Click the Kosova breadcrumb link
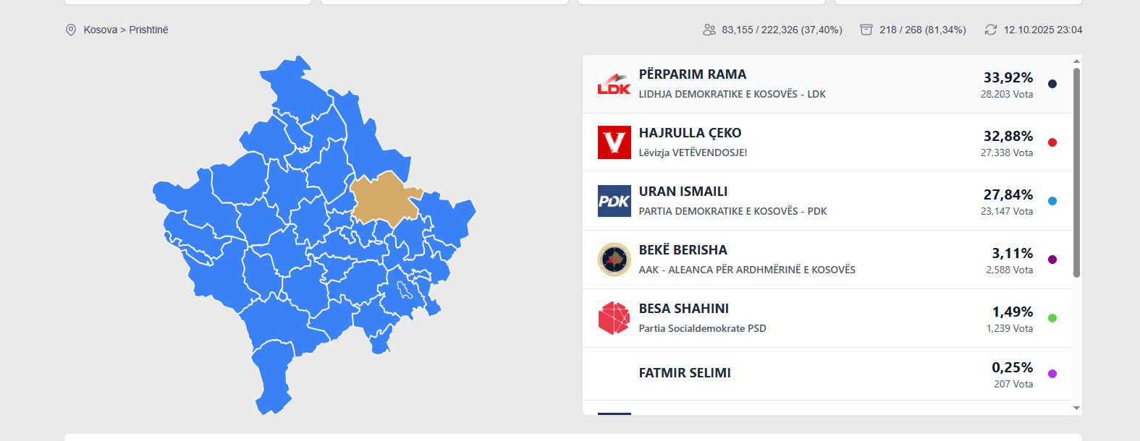Screen dimensions: 1140x441 (100, 30)
